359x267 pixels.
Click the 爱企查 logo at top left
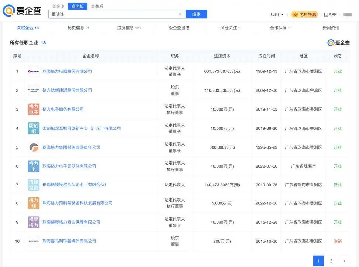(x=22, y=11)
